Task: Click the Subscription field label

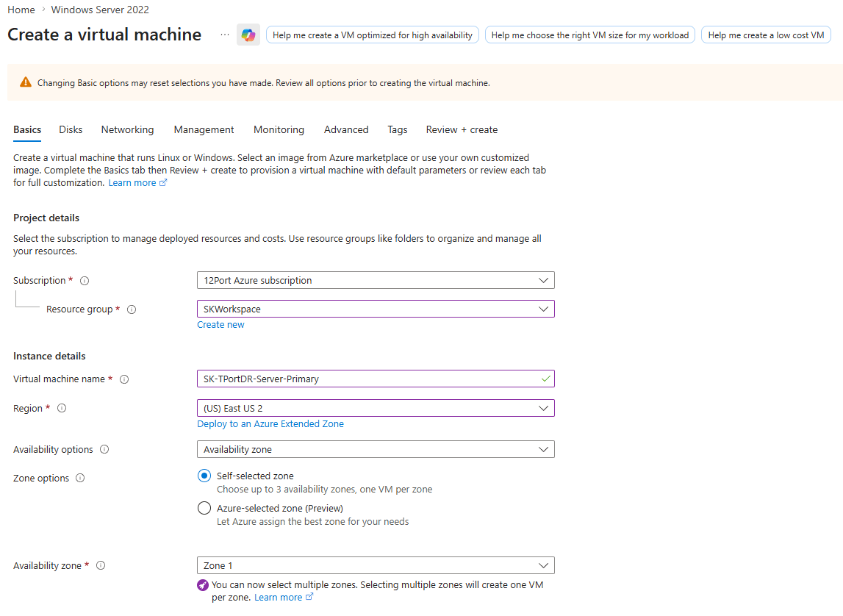Action: click(x=39, y=281)
